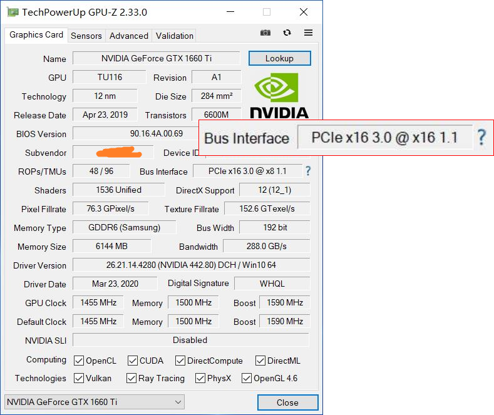Click the Technologies label

pos(40,378)
